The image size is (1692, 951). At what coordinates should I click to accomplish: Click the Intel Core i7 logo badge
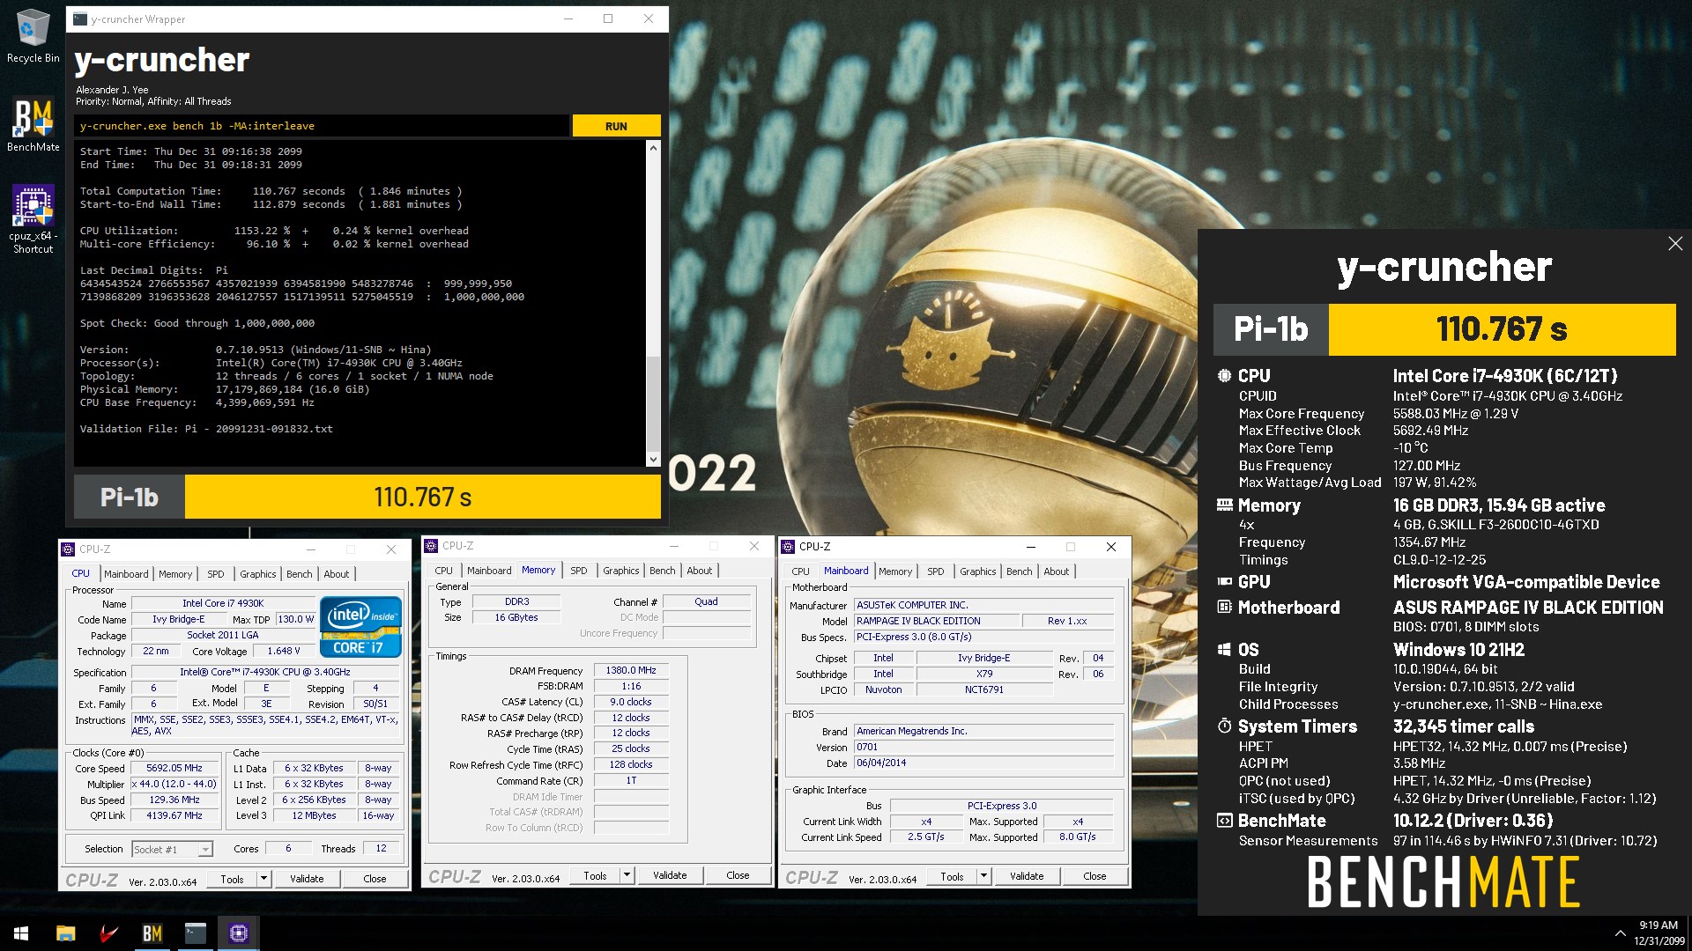(x=360, y=626)
